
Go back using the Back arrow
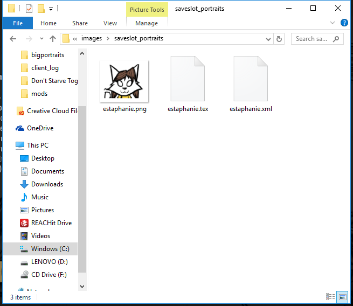click(13, 39)
